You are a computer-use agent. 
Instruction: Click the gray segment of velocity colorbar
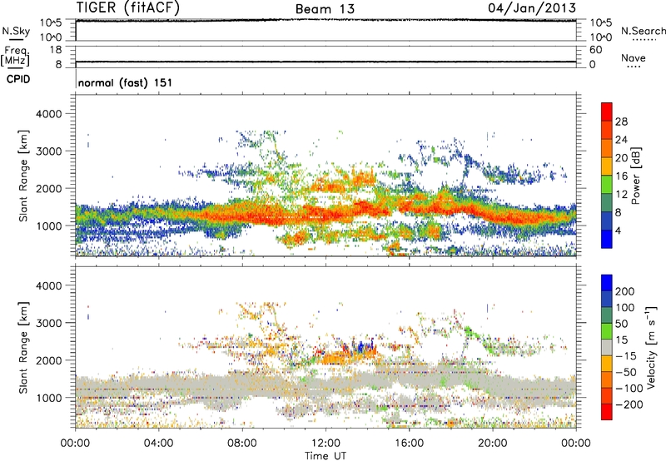coord(607,347)
